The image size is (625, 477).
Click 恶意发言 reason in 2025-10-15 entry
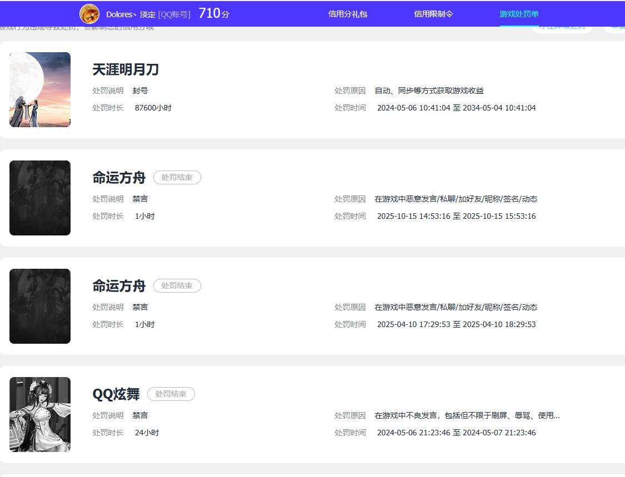pyautogui.click(x=456, y=199)
